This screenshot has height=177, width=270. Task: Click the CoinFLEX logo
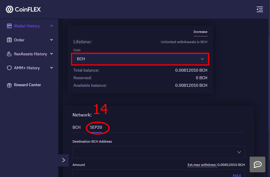pyautogui.click(x=23, y=9)
